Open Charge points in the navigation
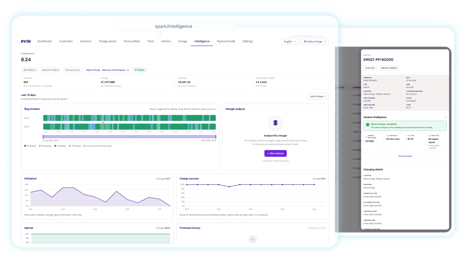This screenshot has width=466, height=263. coord(107,41)
